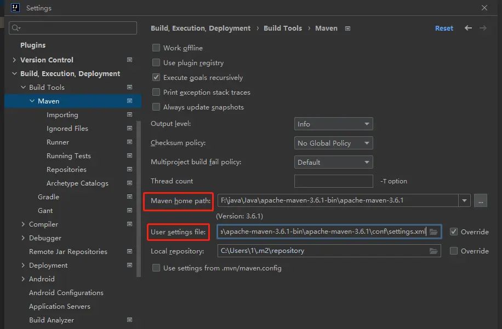Open the Output level dropdown
The width and height of the screenshot is (502, 329).
click(x=333, y=124)
